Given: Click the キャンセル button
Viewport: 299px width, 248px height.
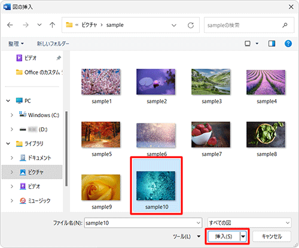Looking at the screenshot, I should click(x=271, y=237).
